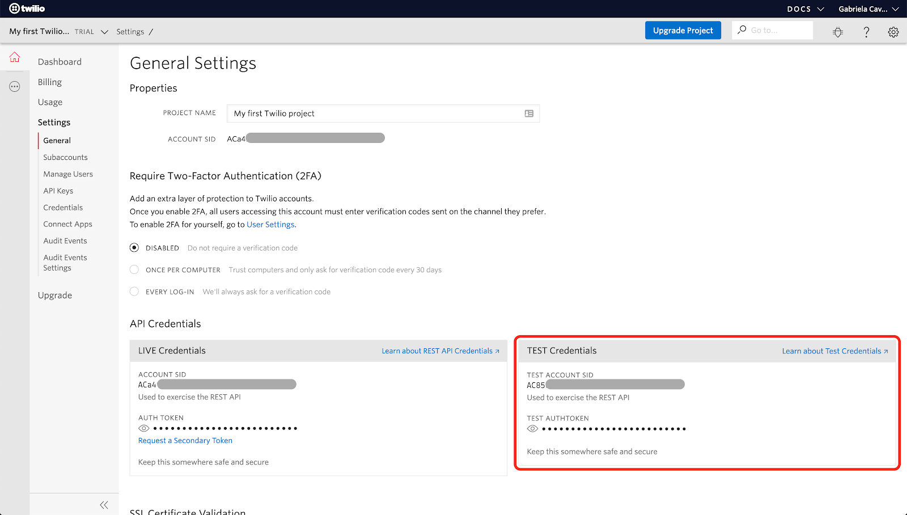Open Manage Users submenu item
Screen dimensions: 907x515
[68, 174]
